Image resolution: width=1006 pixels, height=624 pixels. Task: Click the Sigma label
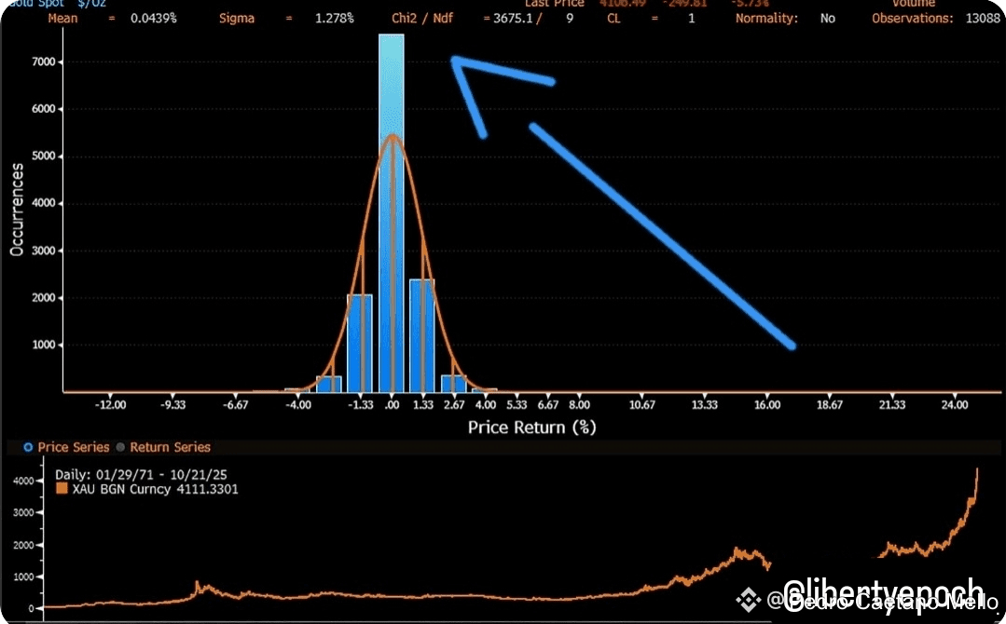pyautogui.click(x=237, y=19)
